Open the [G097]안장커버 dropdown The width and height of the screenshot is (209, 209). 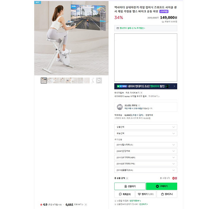[146, 151]
